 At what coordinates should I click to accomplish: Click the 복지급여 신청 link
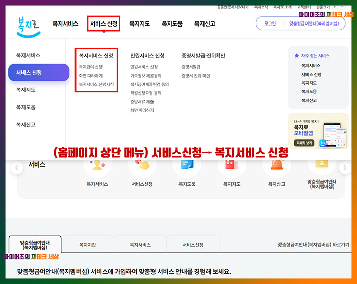[x=91, y=67]
